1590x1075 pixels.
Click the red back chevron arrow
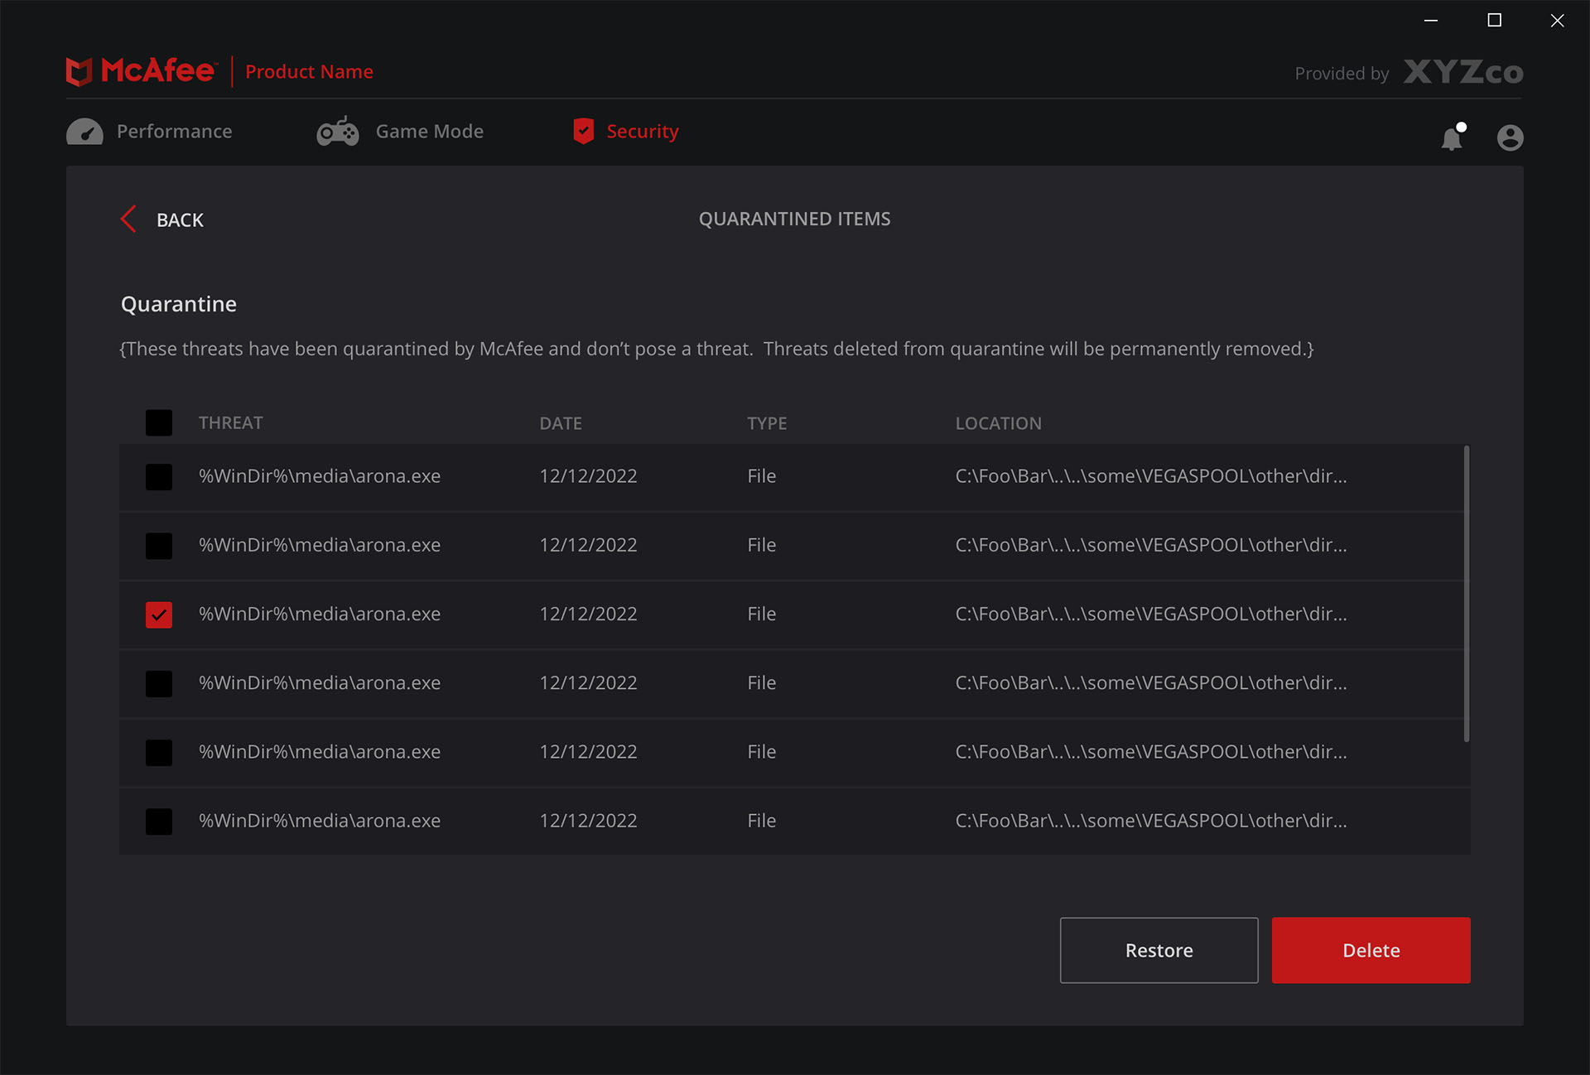click(128, 219)
